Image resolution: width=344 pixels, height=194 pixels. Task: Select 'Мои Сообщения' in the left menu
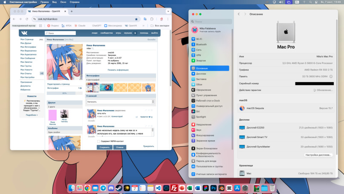tap(28, 58)
